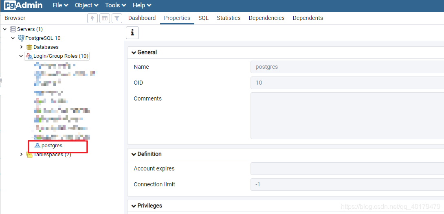Click the OID field showing 10
The width and height of the screenshot is (444, 214).
coord(347,83)
